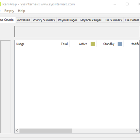Screen dimensions: 140x140
Task: Switch to the Processes tab
Action: [23, 20]
